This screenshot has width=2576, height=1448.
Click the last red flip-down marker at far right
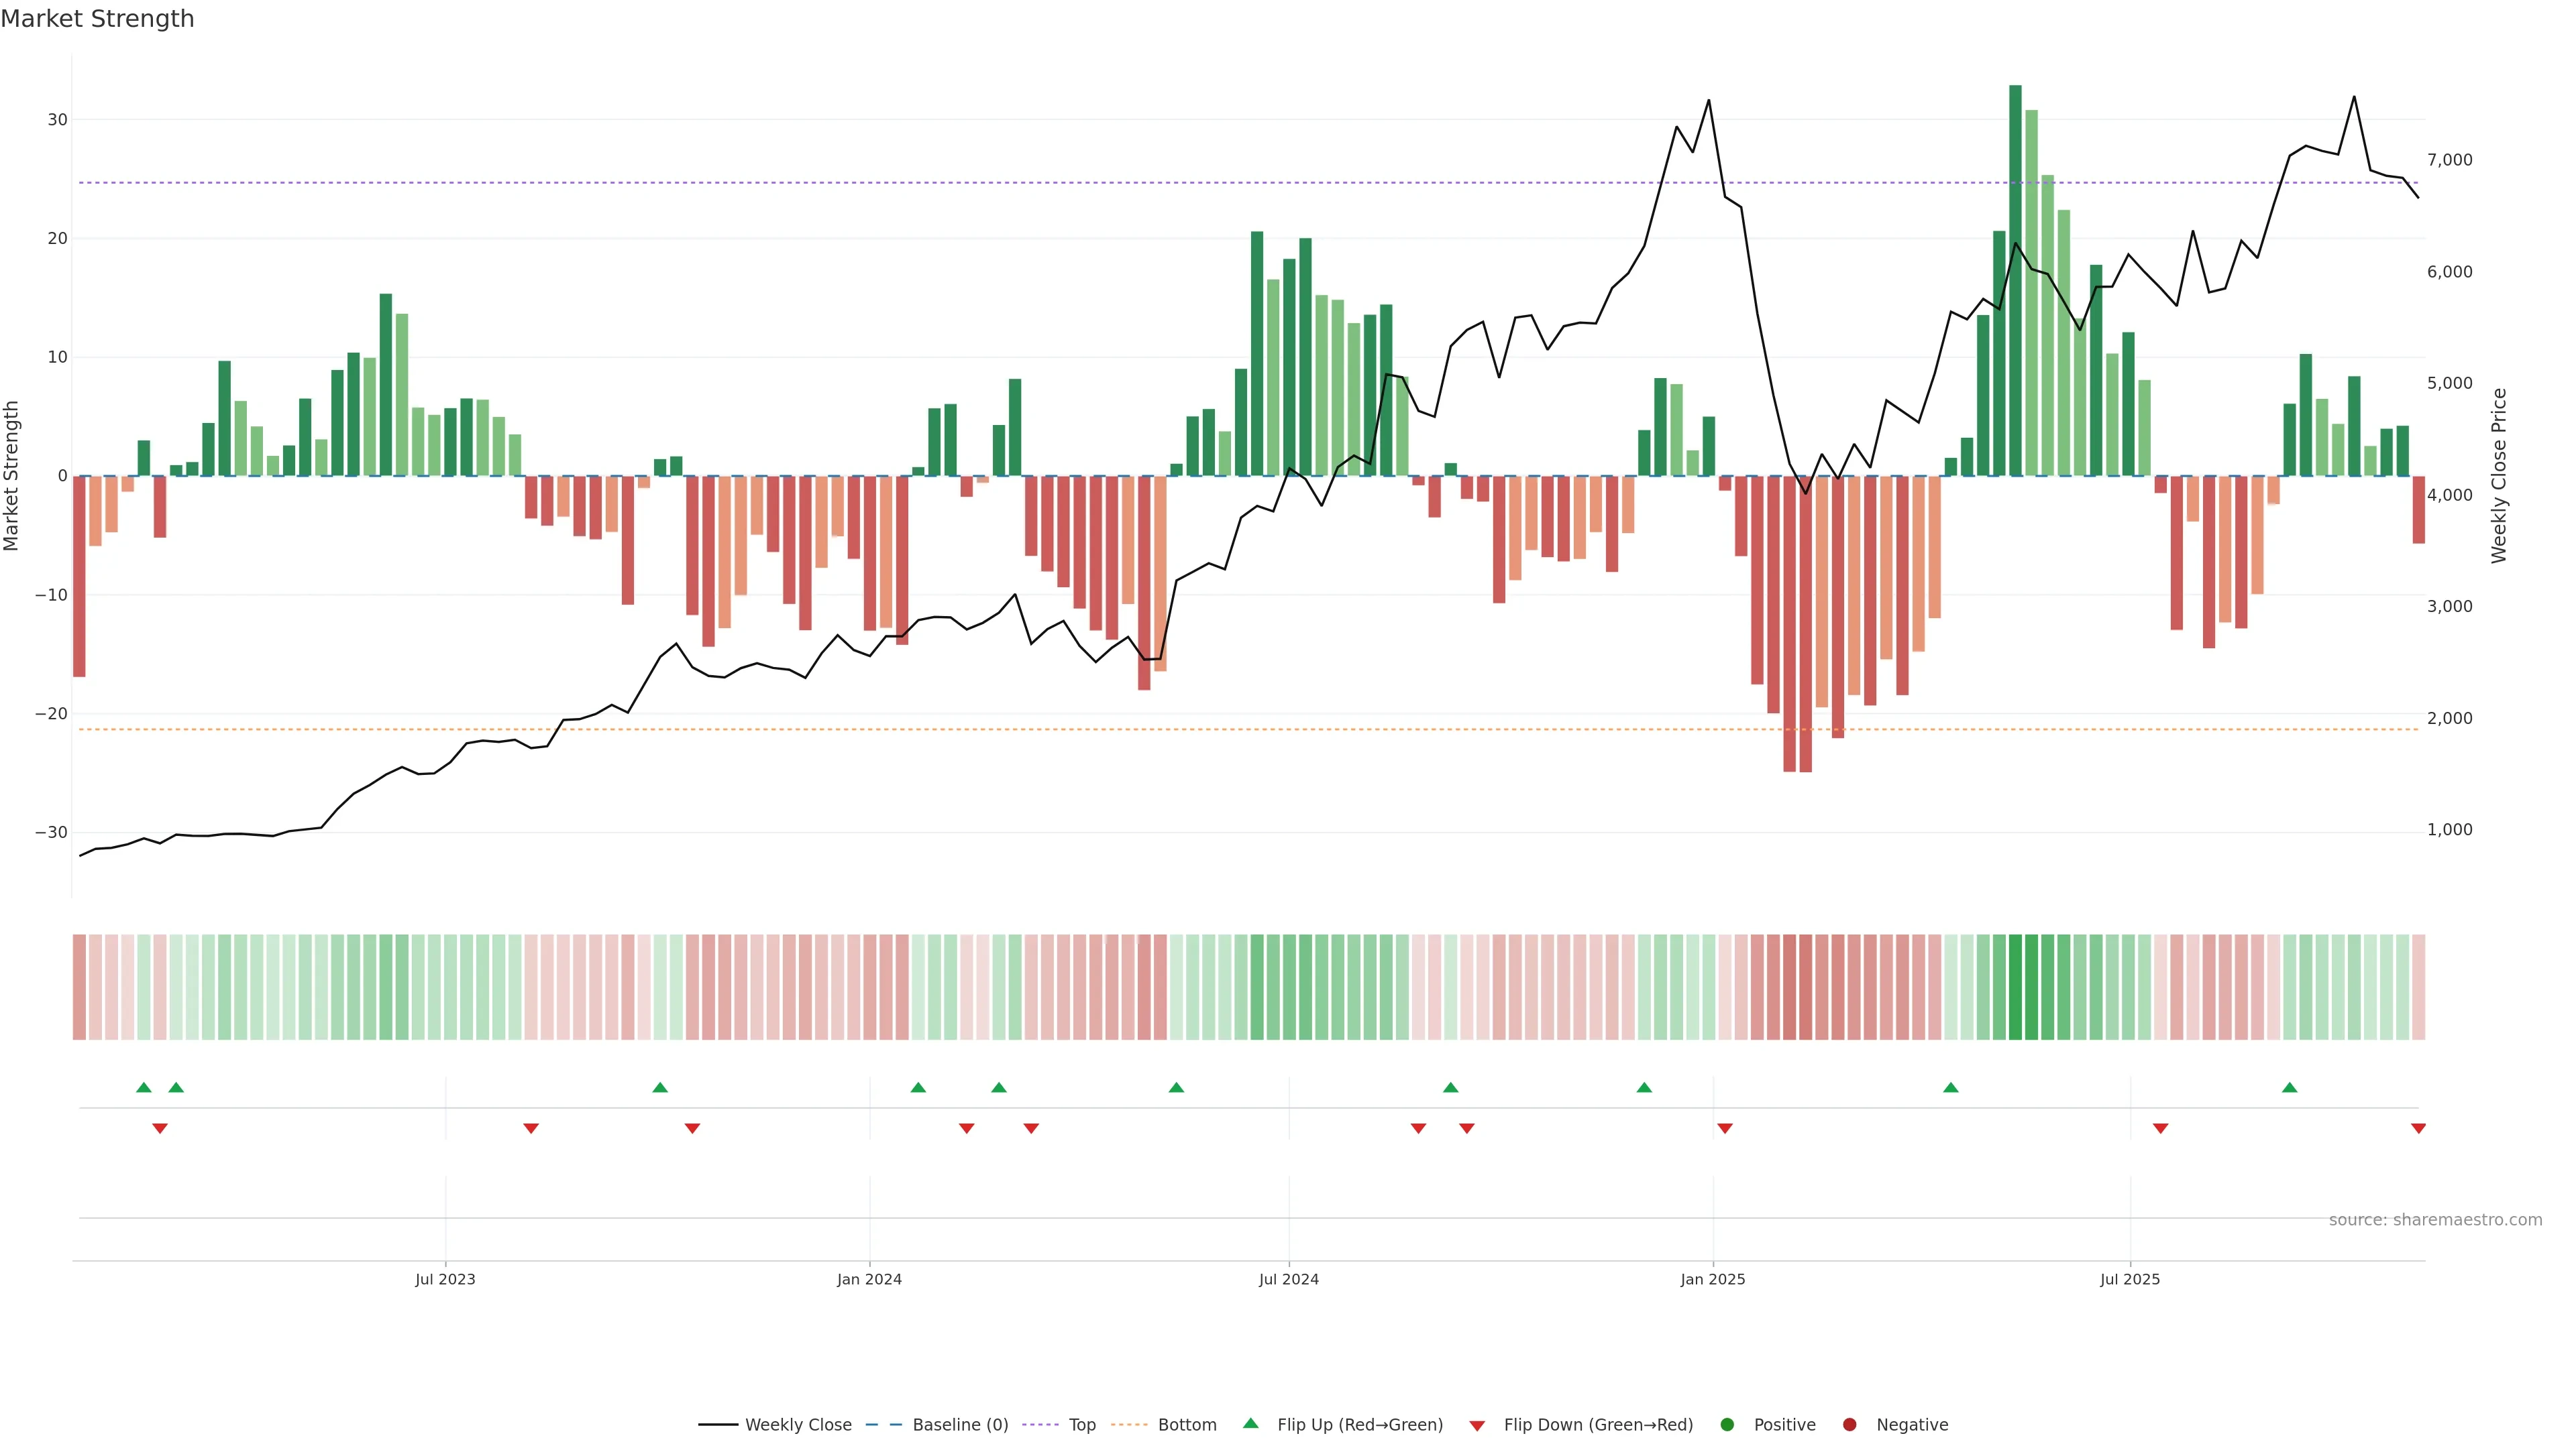pos(2418,1128)
